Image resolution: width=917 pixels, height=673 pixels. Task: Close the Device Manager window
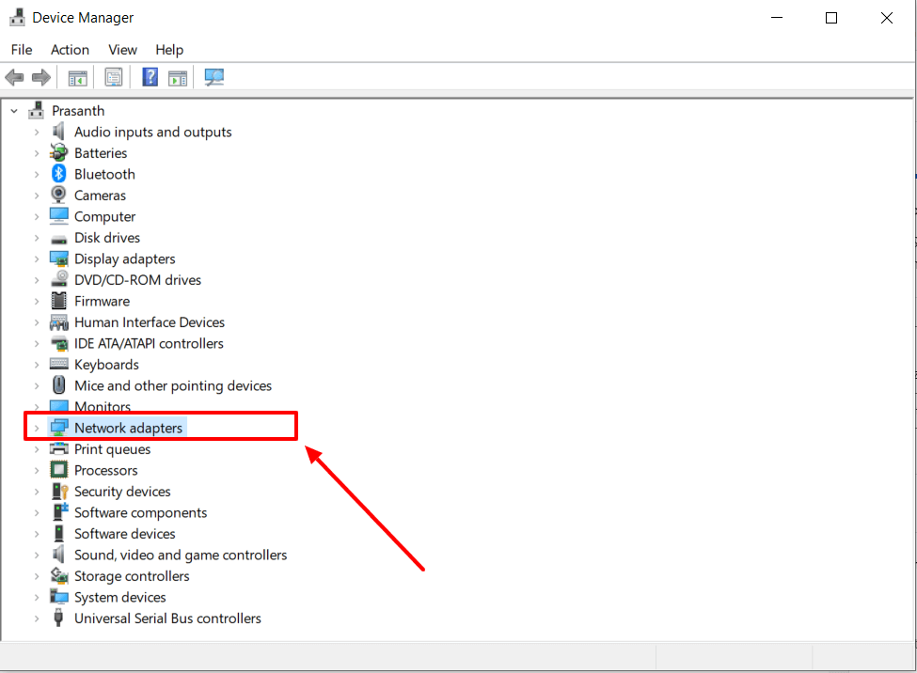coord(887,18)
